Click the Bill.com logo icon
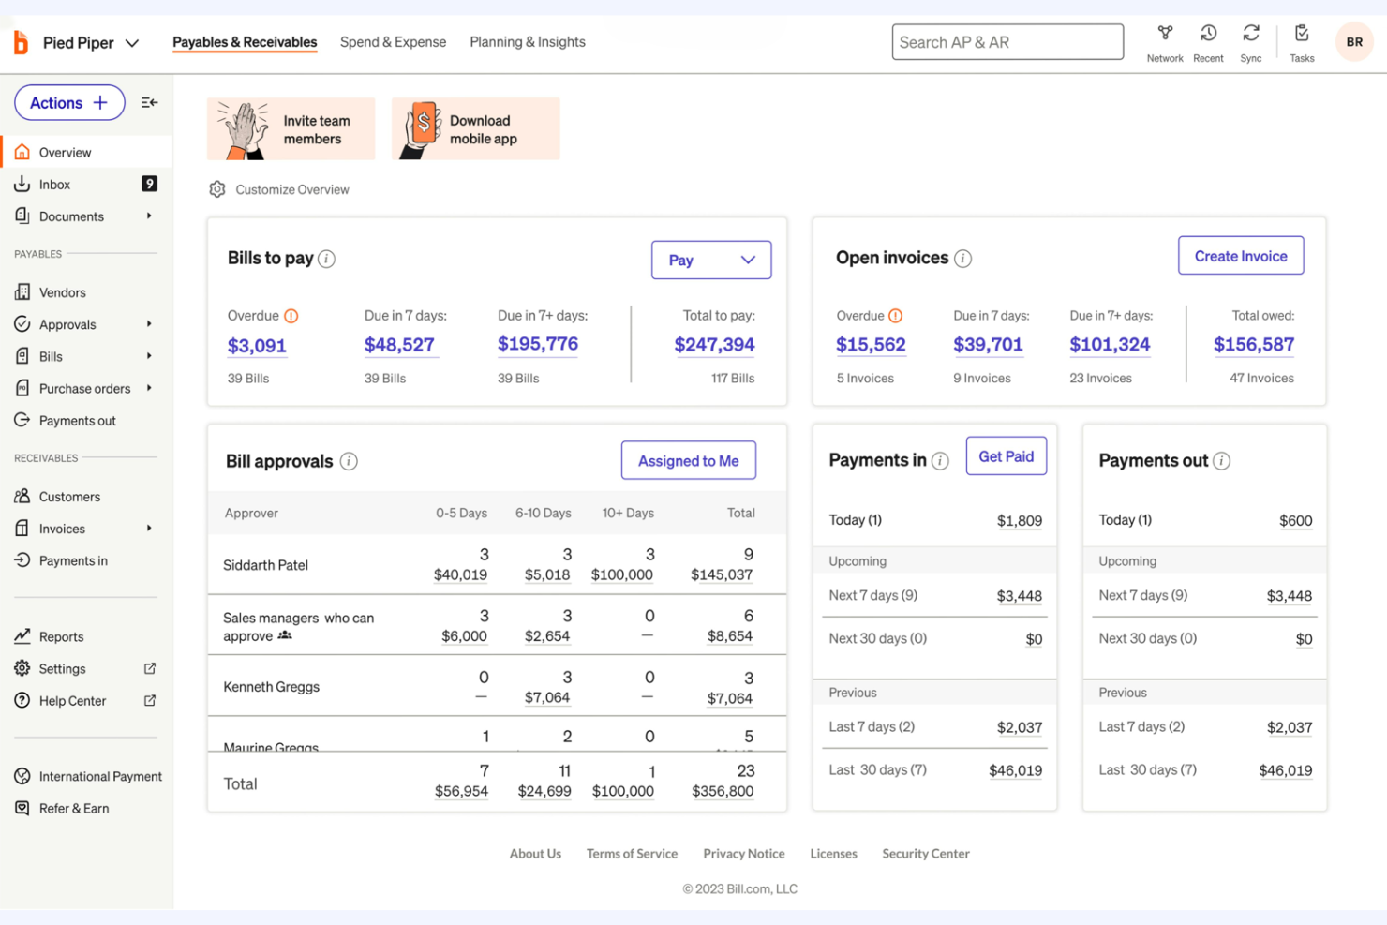Viewport: 1387px width, 925px height. [x=21, y=42]
